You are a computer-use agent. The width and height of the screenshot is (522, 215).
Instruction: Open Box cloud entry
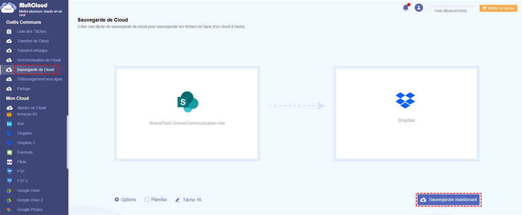coord(20,124)
